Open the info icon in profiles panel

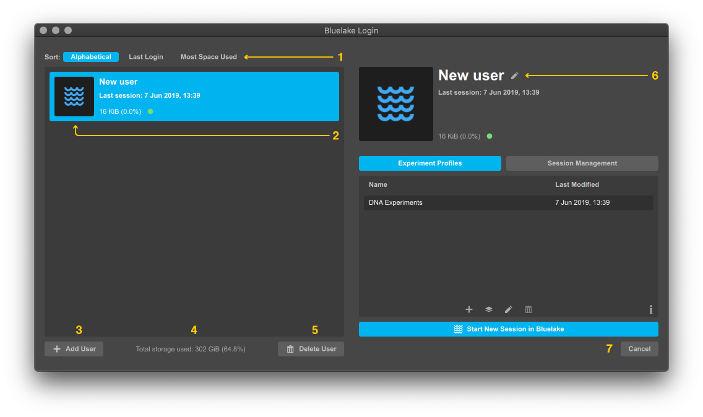[650, 309]
